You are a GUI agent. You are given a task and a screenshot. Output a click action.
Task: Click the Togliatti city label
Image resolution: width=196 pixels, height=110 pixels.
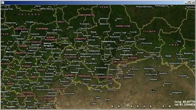coord(63,67)
